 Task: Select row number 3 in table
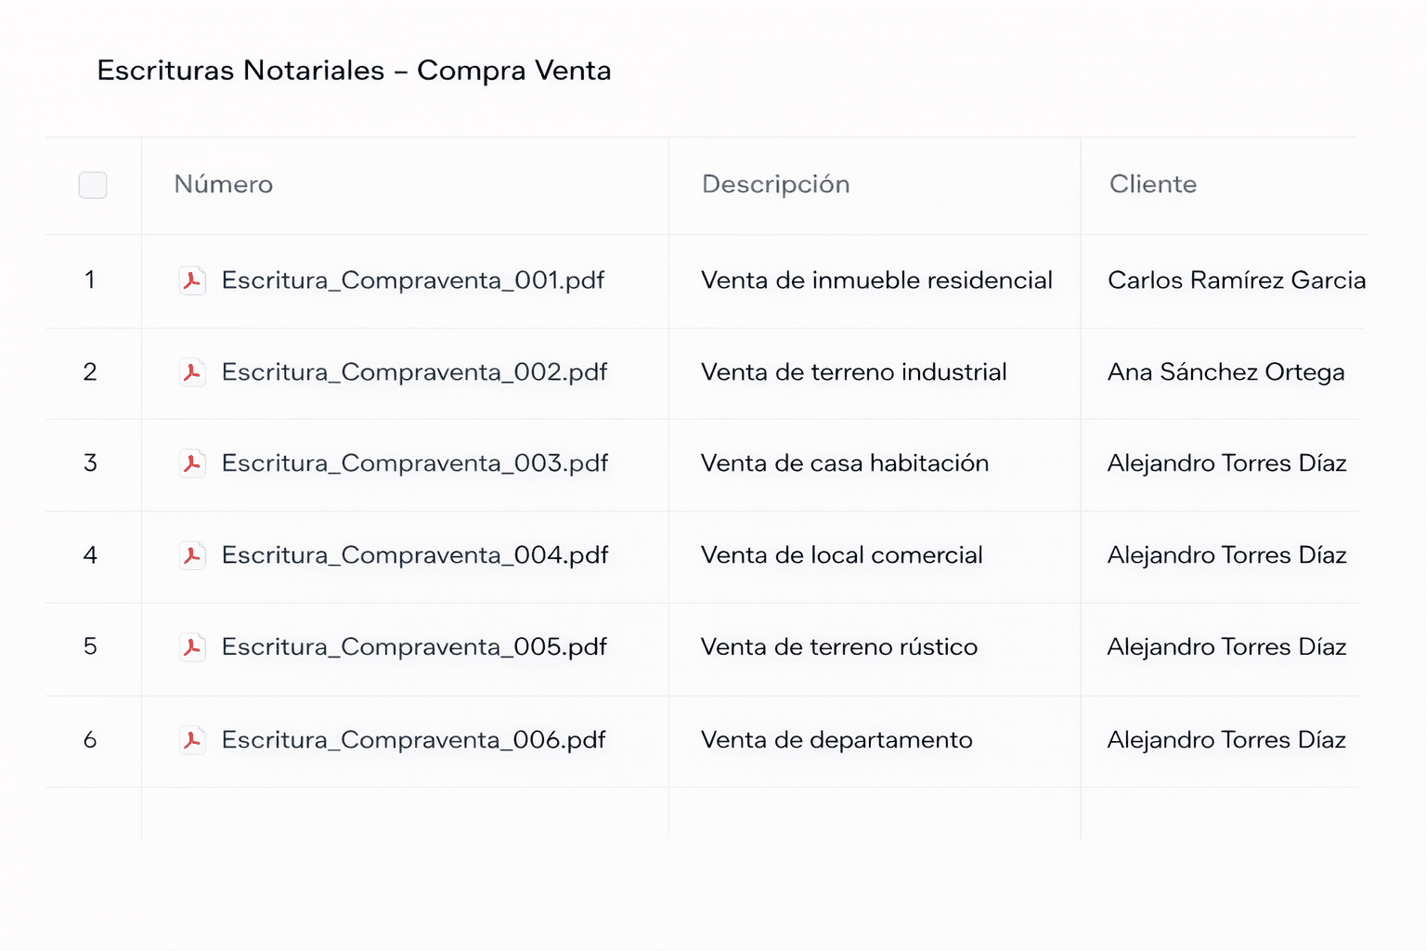pos(90,463)
